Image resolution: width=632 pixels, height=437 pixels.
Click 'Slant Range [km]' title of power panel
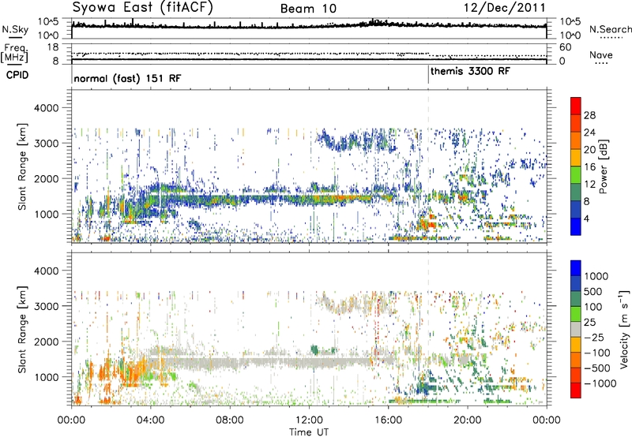[x=22, y=166]
